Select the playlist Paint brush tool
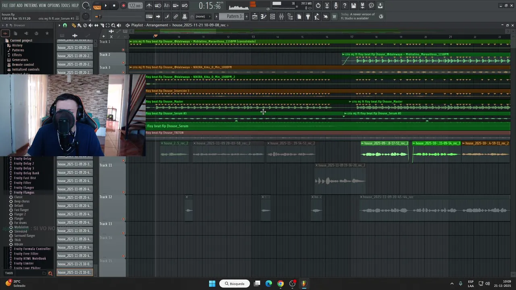 coord(79,25)
